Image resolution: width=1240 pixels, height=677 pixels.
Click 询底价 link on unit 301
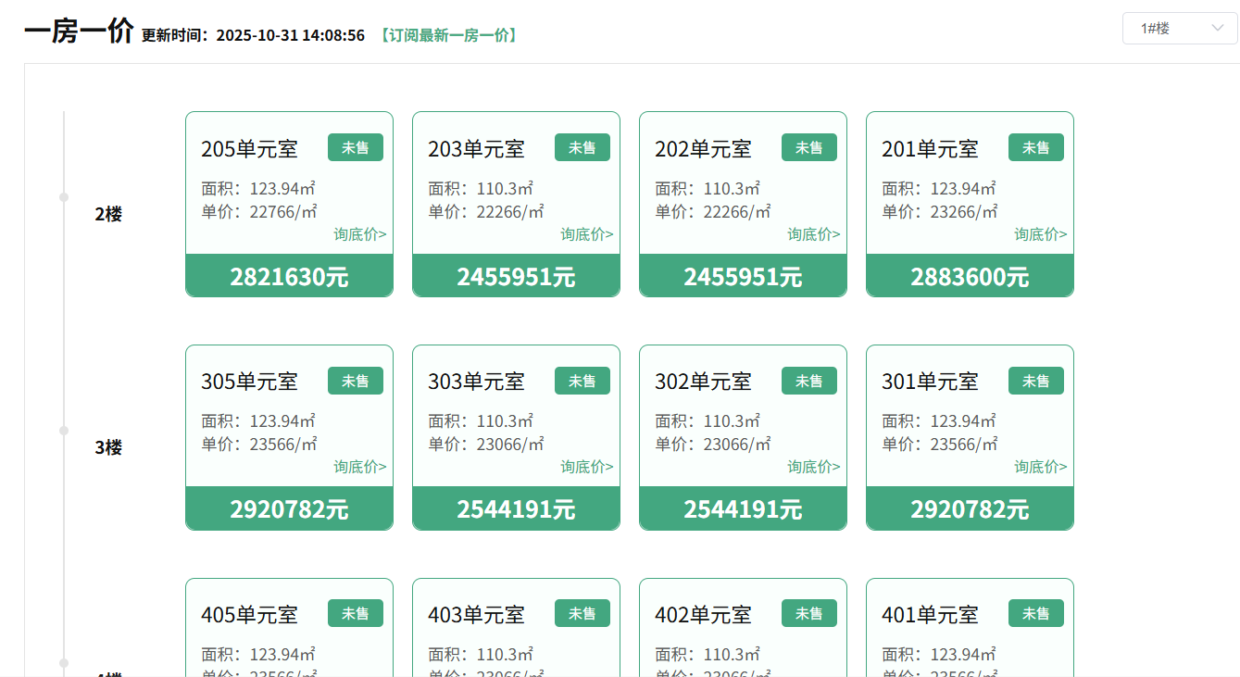tap(1041, 467)
